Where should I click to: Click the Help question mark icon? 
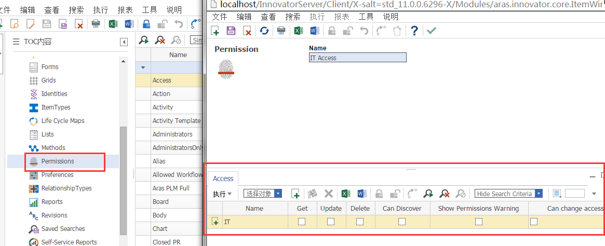point(414,31)
